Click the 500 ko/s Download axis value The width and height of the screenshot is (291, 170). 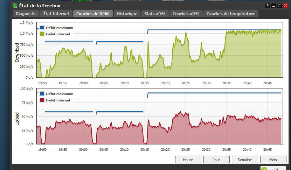[27, 56]
